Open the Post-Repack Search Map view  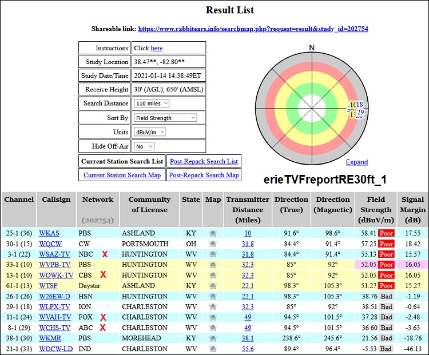(x=204, y=175)
